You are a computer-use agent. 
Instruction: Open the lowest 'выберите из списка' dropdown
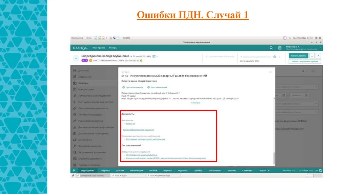(297, 112)
